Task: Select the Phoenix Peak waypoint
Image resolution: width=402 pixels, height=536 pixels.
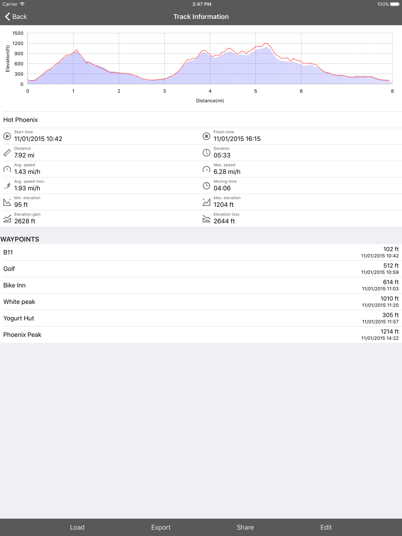Action: tap(201, 335)
